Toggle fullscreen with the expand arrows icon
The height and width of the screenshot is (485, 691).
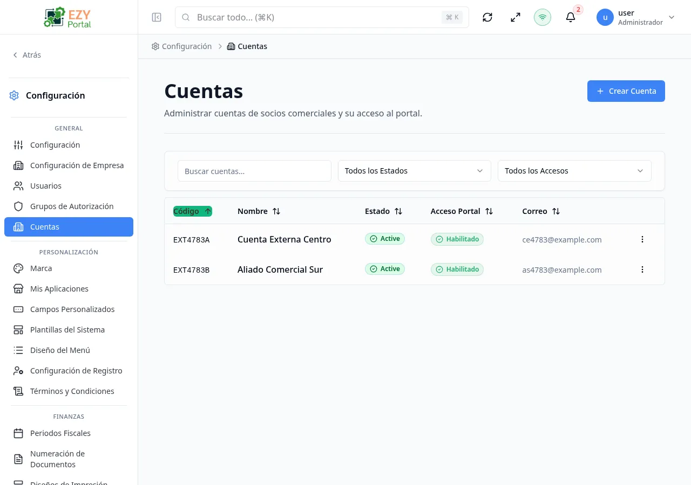point(516,17)
